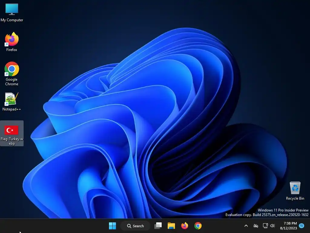The image size is (310, 233).
Task: Open Task View from the taskbar
Action: click(158, 226)
